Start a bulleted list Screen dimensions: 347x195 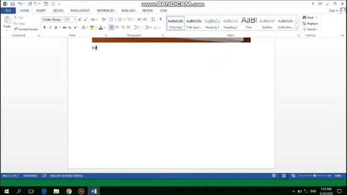coord(112,19)
